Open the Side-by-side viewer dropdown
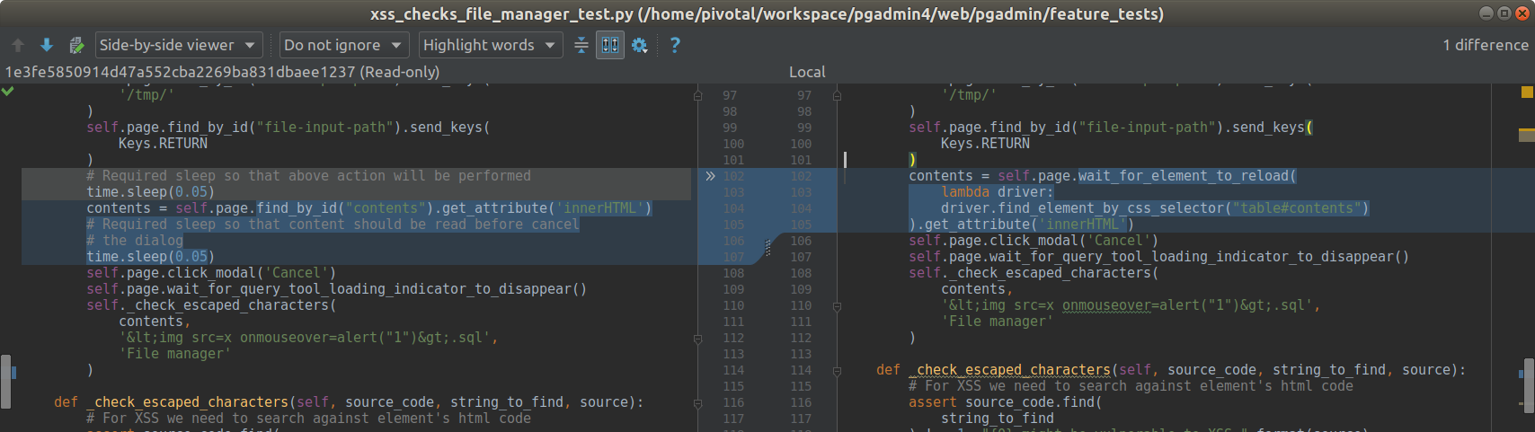Viewport: 1535px width, 432px height. click(x=178, y=45)
